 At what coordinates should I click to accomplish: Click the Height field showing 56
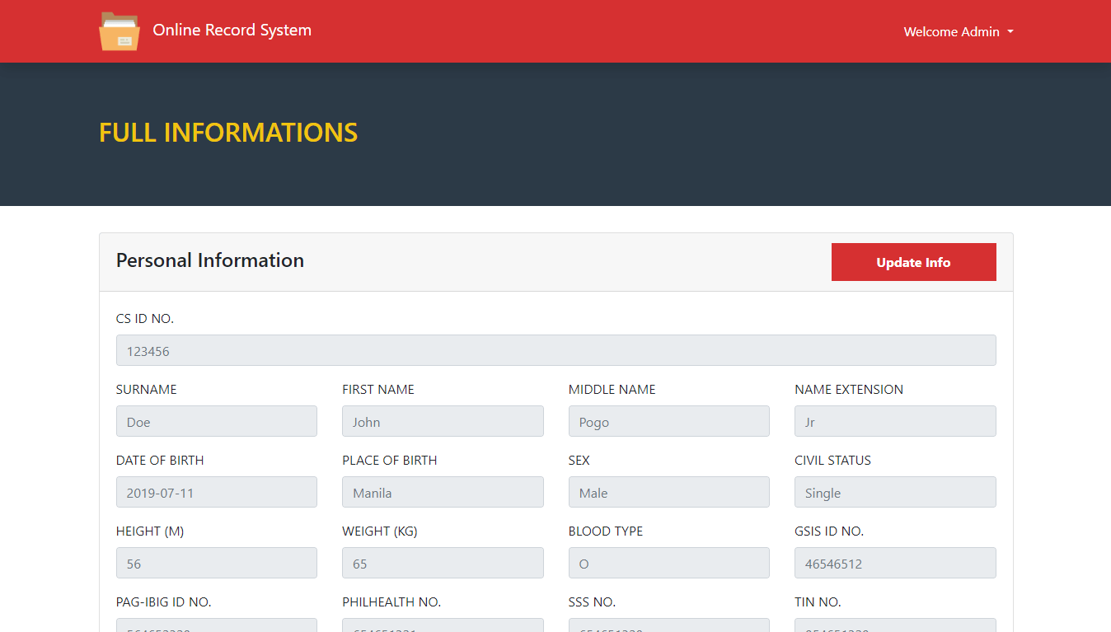(x=217, y=563)
